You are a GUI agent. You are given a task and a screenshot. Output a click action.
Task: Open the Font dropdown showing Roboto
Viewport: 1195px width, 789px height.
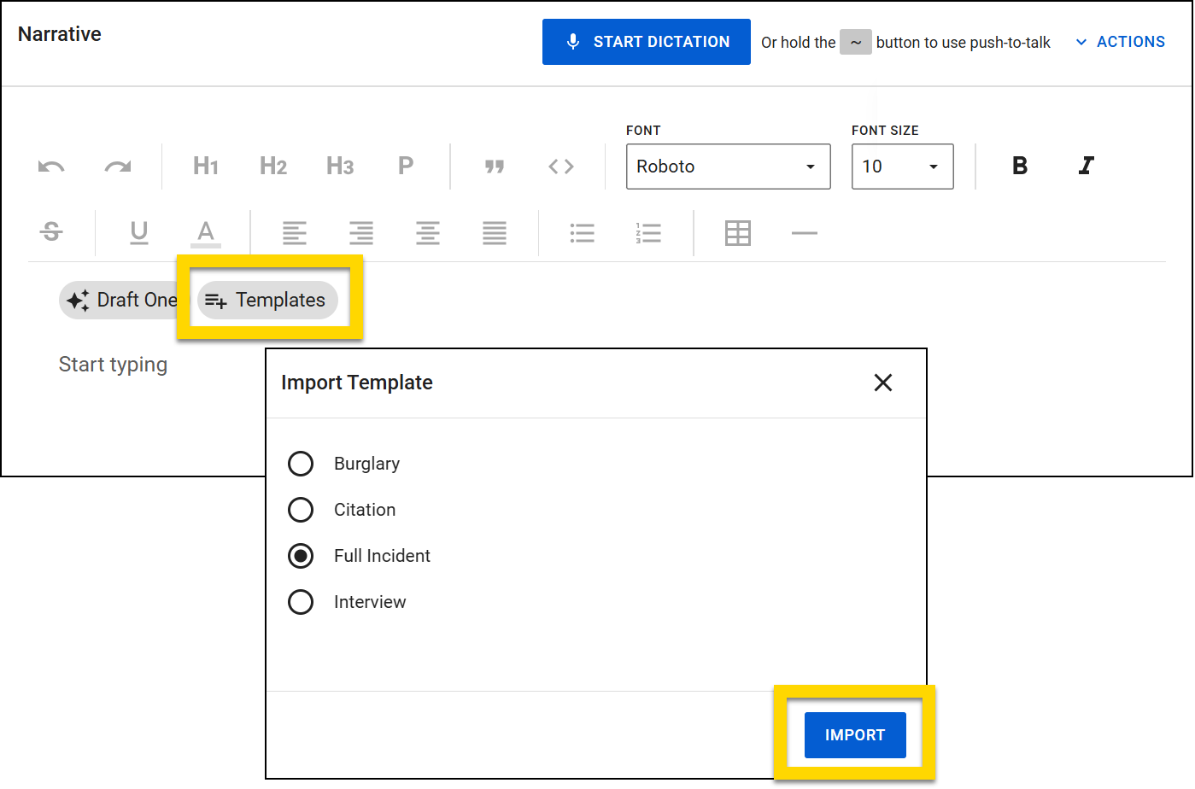[727, 167]
